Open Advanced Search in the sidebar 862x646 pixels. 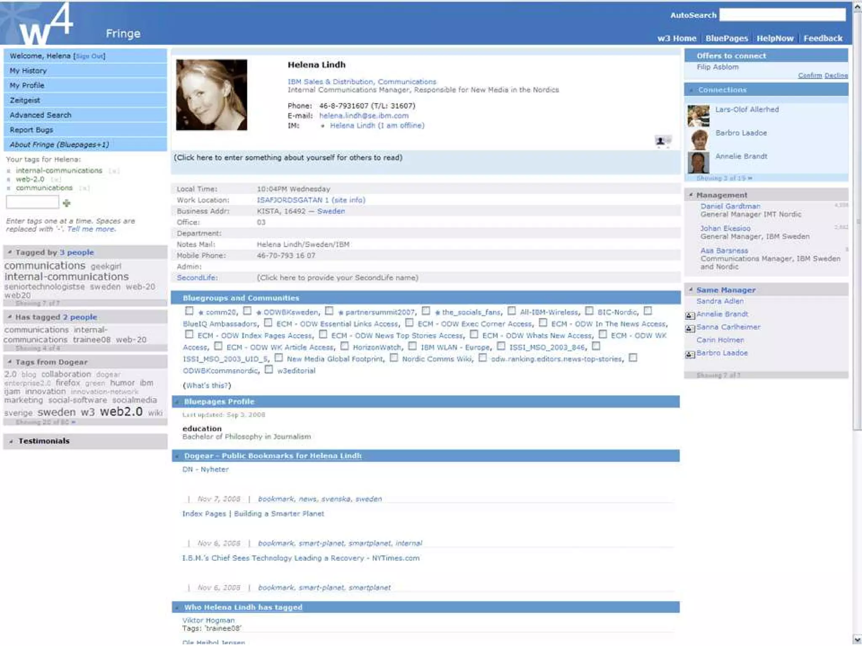85,115
